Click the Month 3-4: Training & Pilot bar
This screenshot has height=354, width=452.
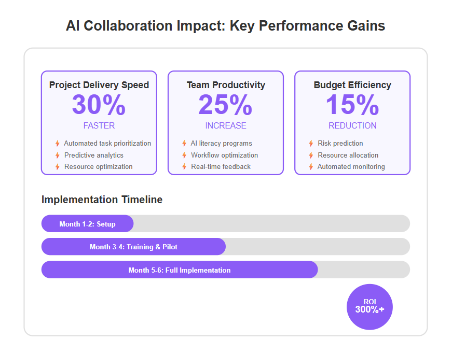[x=133, y=247]
